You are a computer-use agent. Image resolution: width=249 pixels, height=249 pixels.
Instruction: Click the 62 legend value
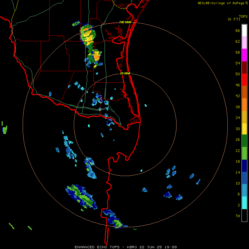pos(238,41)
